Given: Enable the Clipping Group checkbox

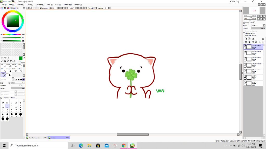Looking at the screenshot, I should click(244, 33).
